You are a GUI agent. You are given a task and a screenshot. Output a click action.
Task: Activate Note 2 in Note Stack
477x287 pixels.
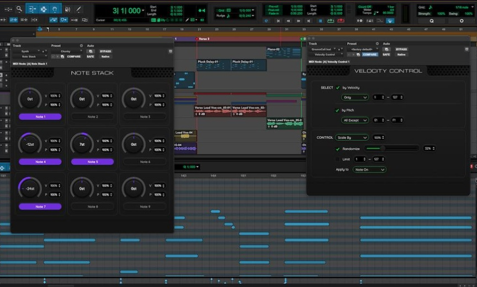[x=93, y=117]
